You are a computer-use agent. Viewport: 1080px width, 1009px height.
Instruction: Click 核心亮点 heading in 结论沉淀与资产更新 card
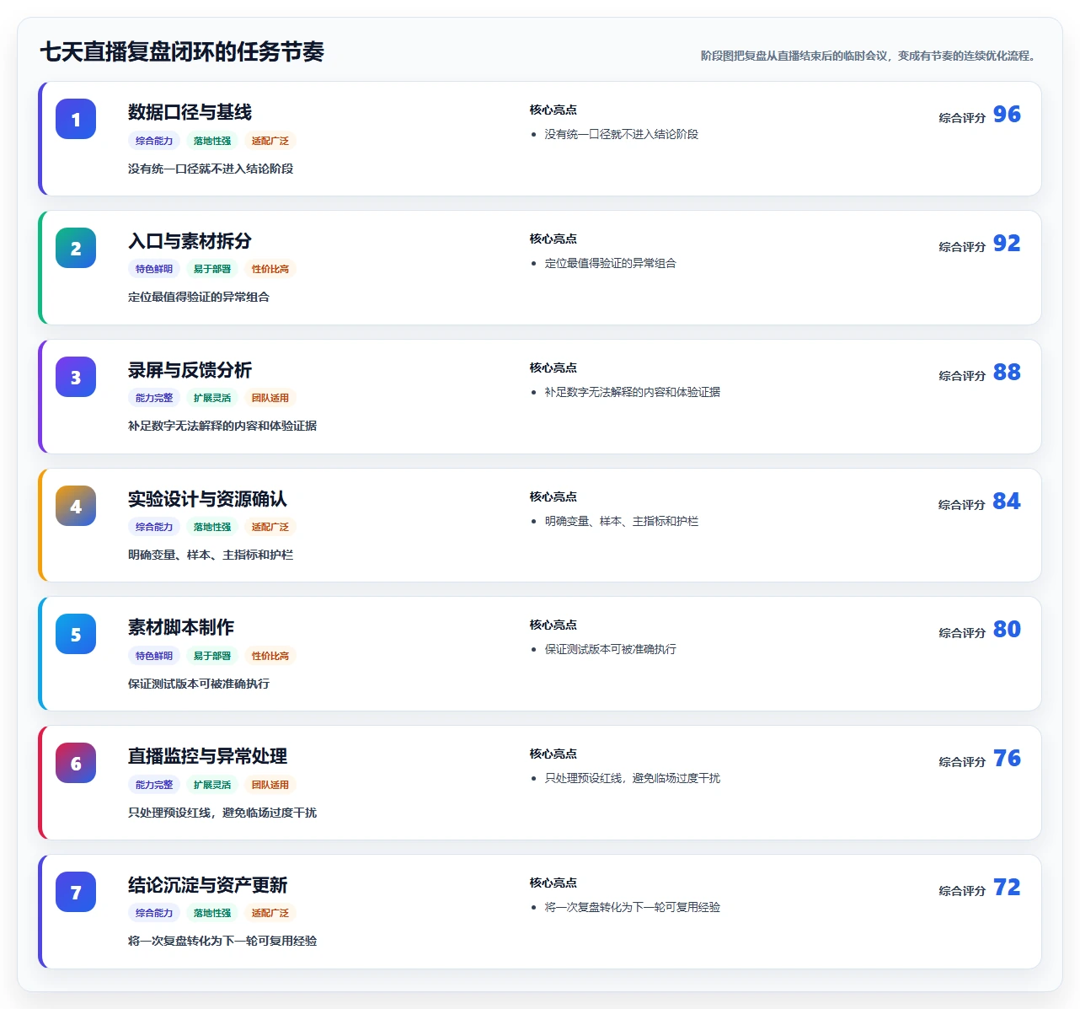[553, 883]
